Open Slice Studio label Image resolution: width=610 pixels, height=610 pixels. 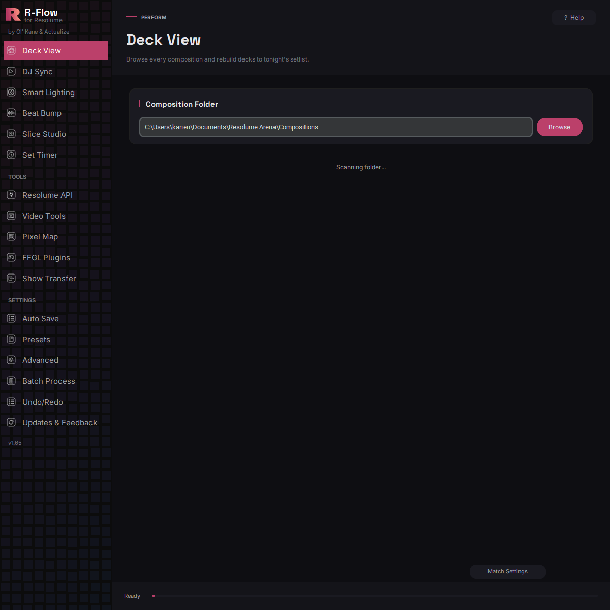(x=44, y=134)
